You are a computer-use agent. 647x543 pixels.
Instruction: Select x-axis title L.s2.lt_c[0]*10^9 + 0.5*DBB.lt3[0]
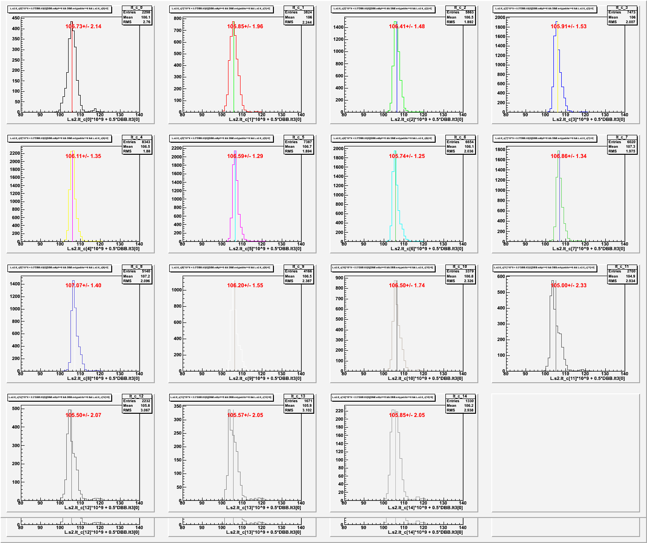pos(103,120)
